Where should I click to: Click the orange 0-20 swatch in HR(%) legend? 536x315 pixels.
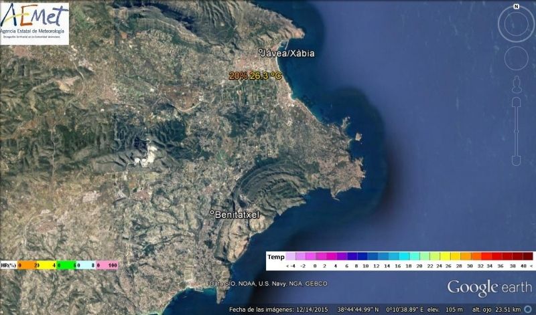pyautogui.click(x=27, y=265)
